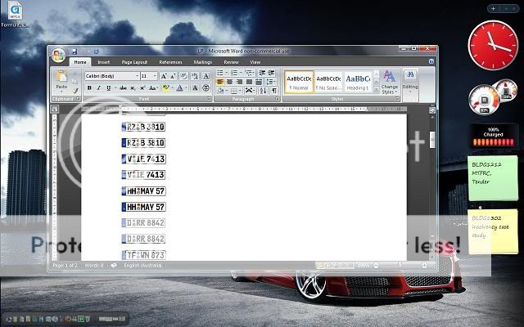The image size is (524, 327).
Task: Click the Paste icon in Clipboard group
Action: click(61, 78)
